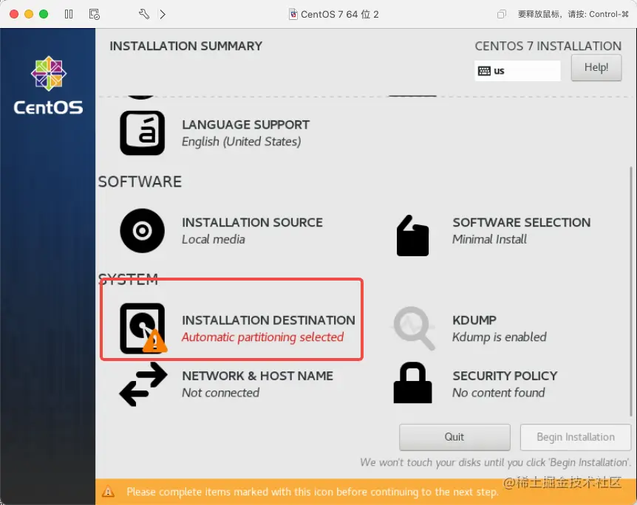Click the Begin Installation button

point(575,437)
